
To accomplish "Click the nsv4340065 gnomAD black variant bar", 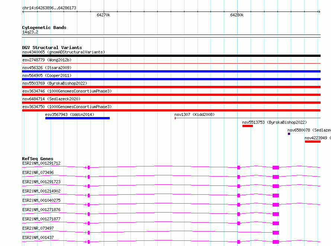I will 171,56.
